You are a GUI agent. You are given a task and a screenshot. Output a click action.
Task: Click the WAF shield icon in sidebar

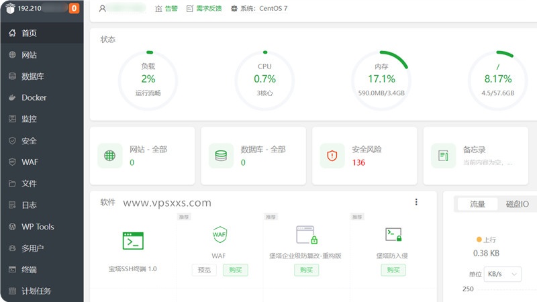coord(12,162)
